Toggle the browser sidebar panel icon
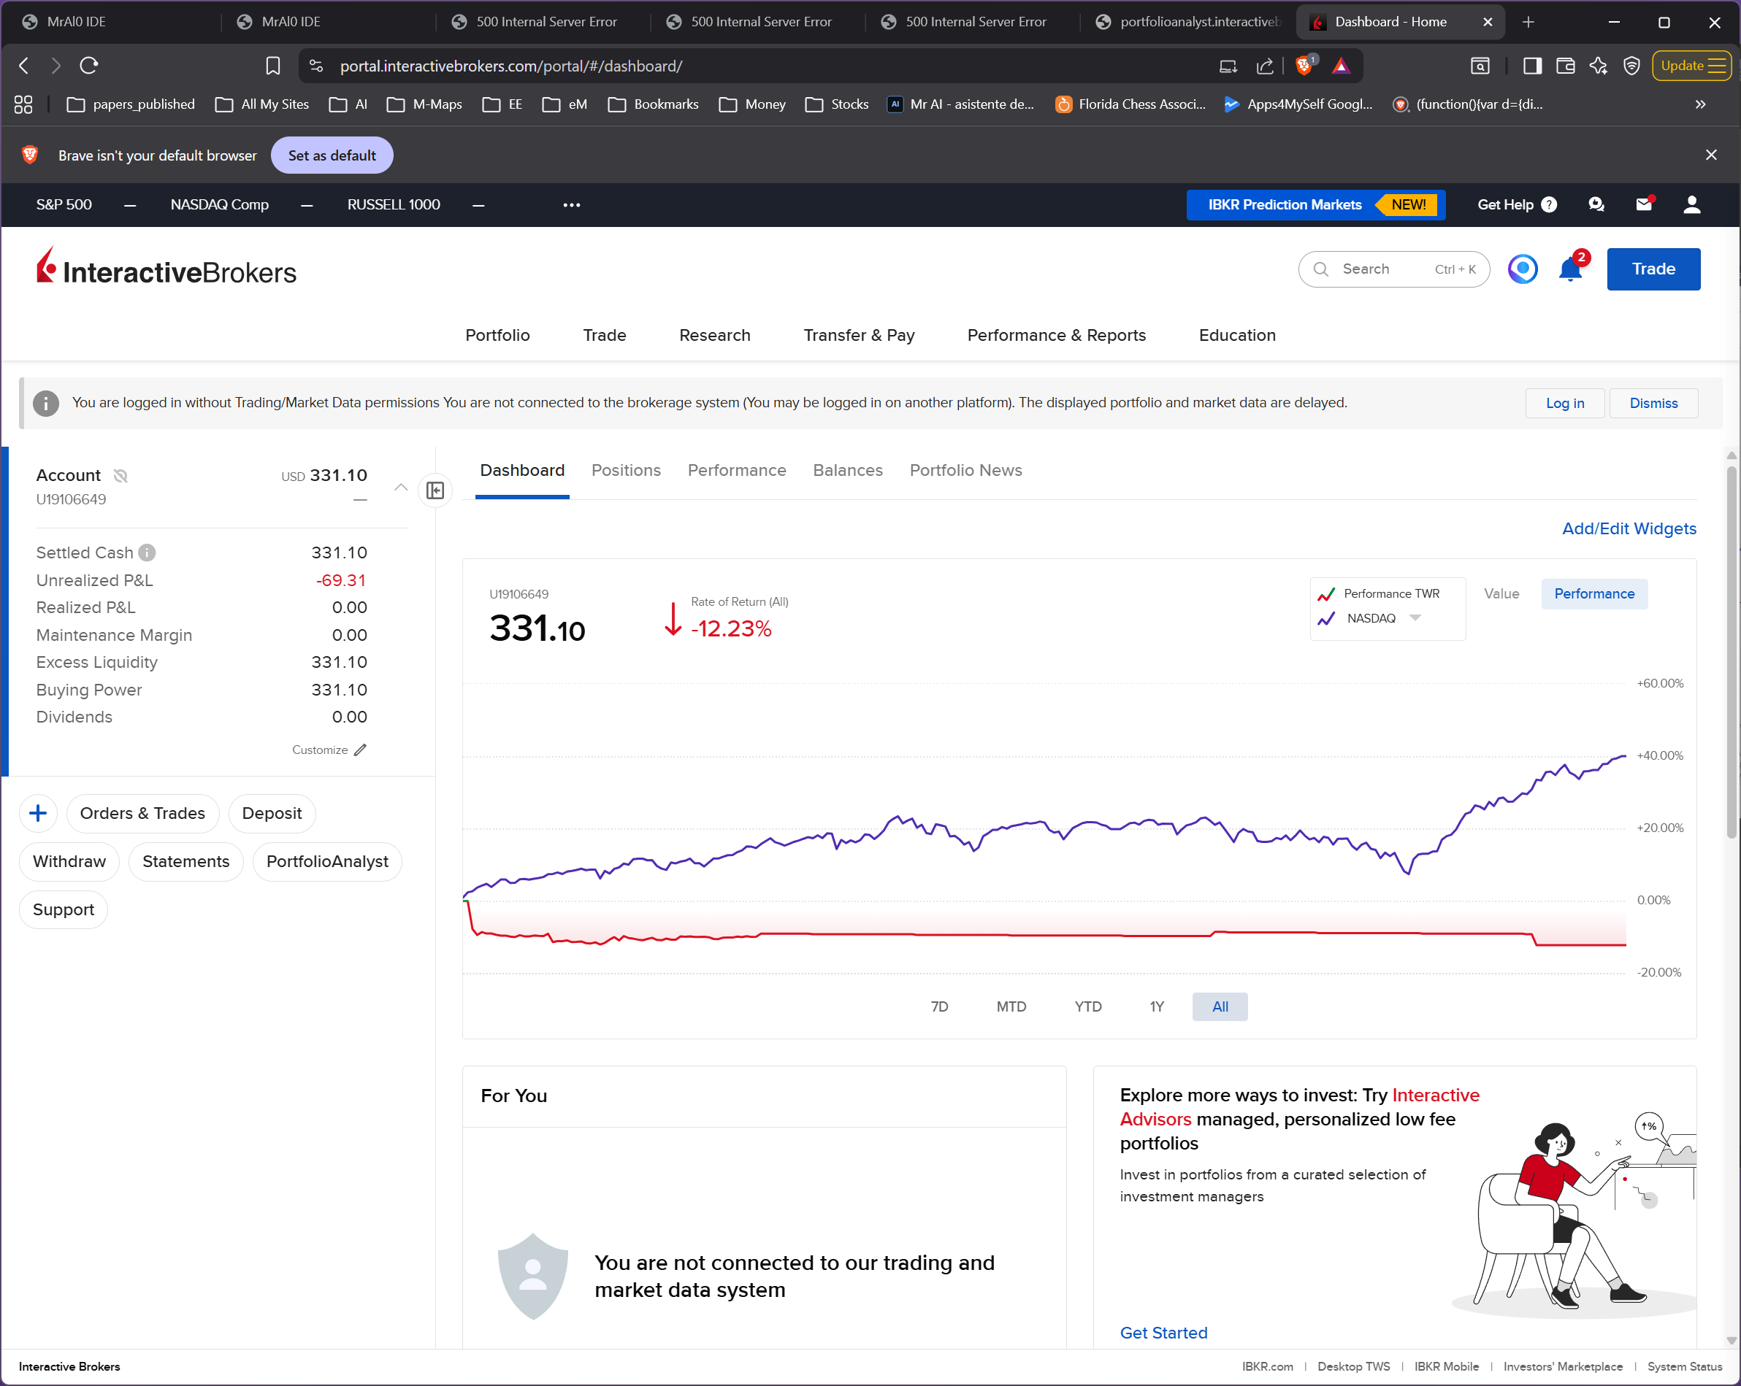This screenshot has width=1741, height=1386. (x=1532, y=66)
